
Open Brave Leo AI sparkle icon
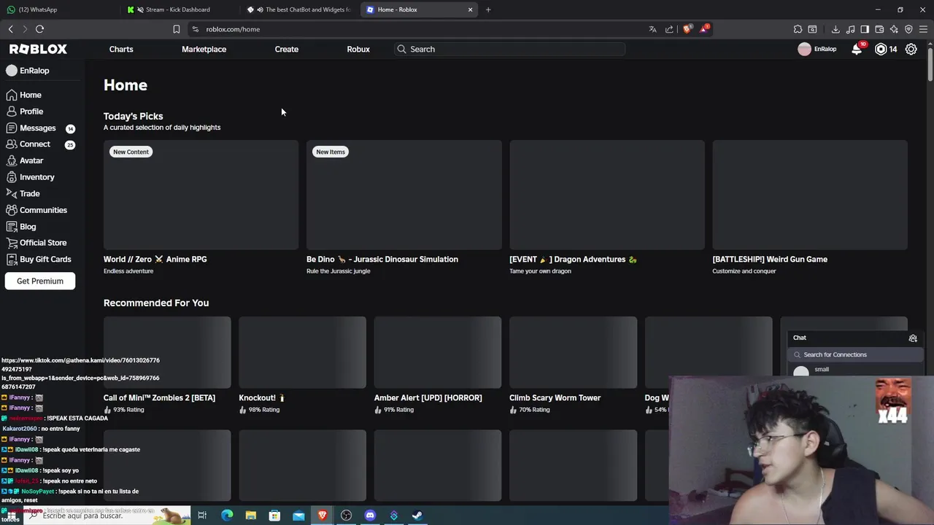(x=894, y=29)
